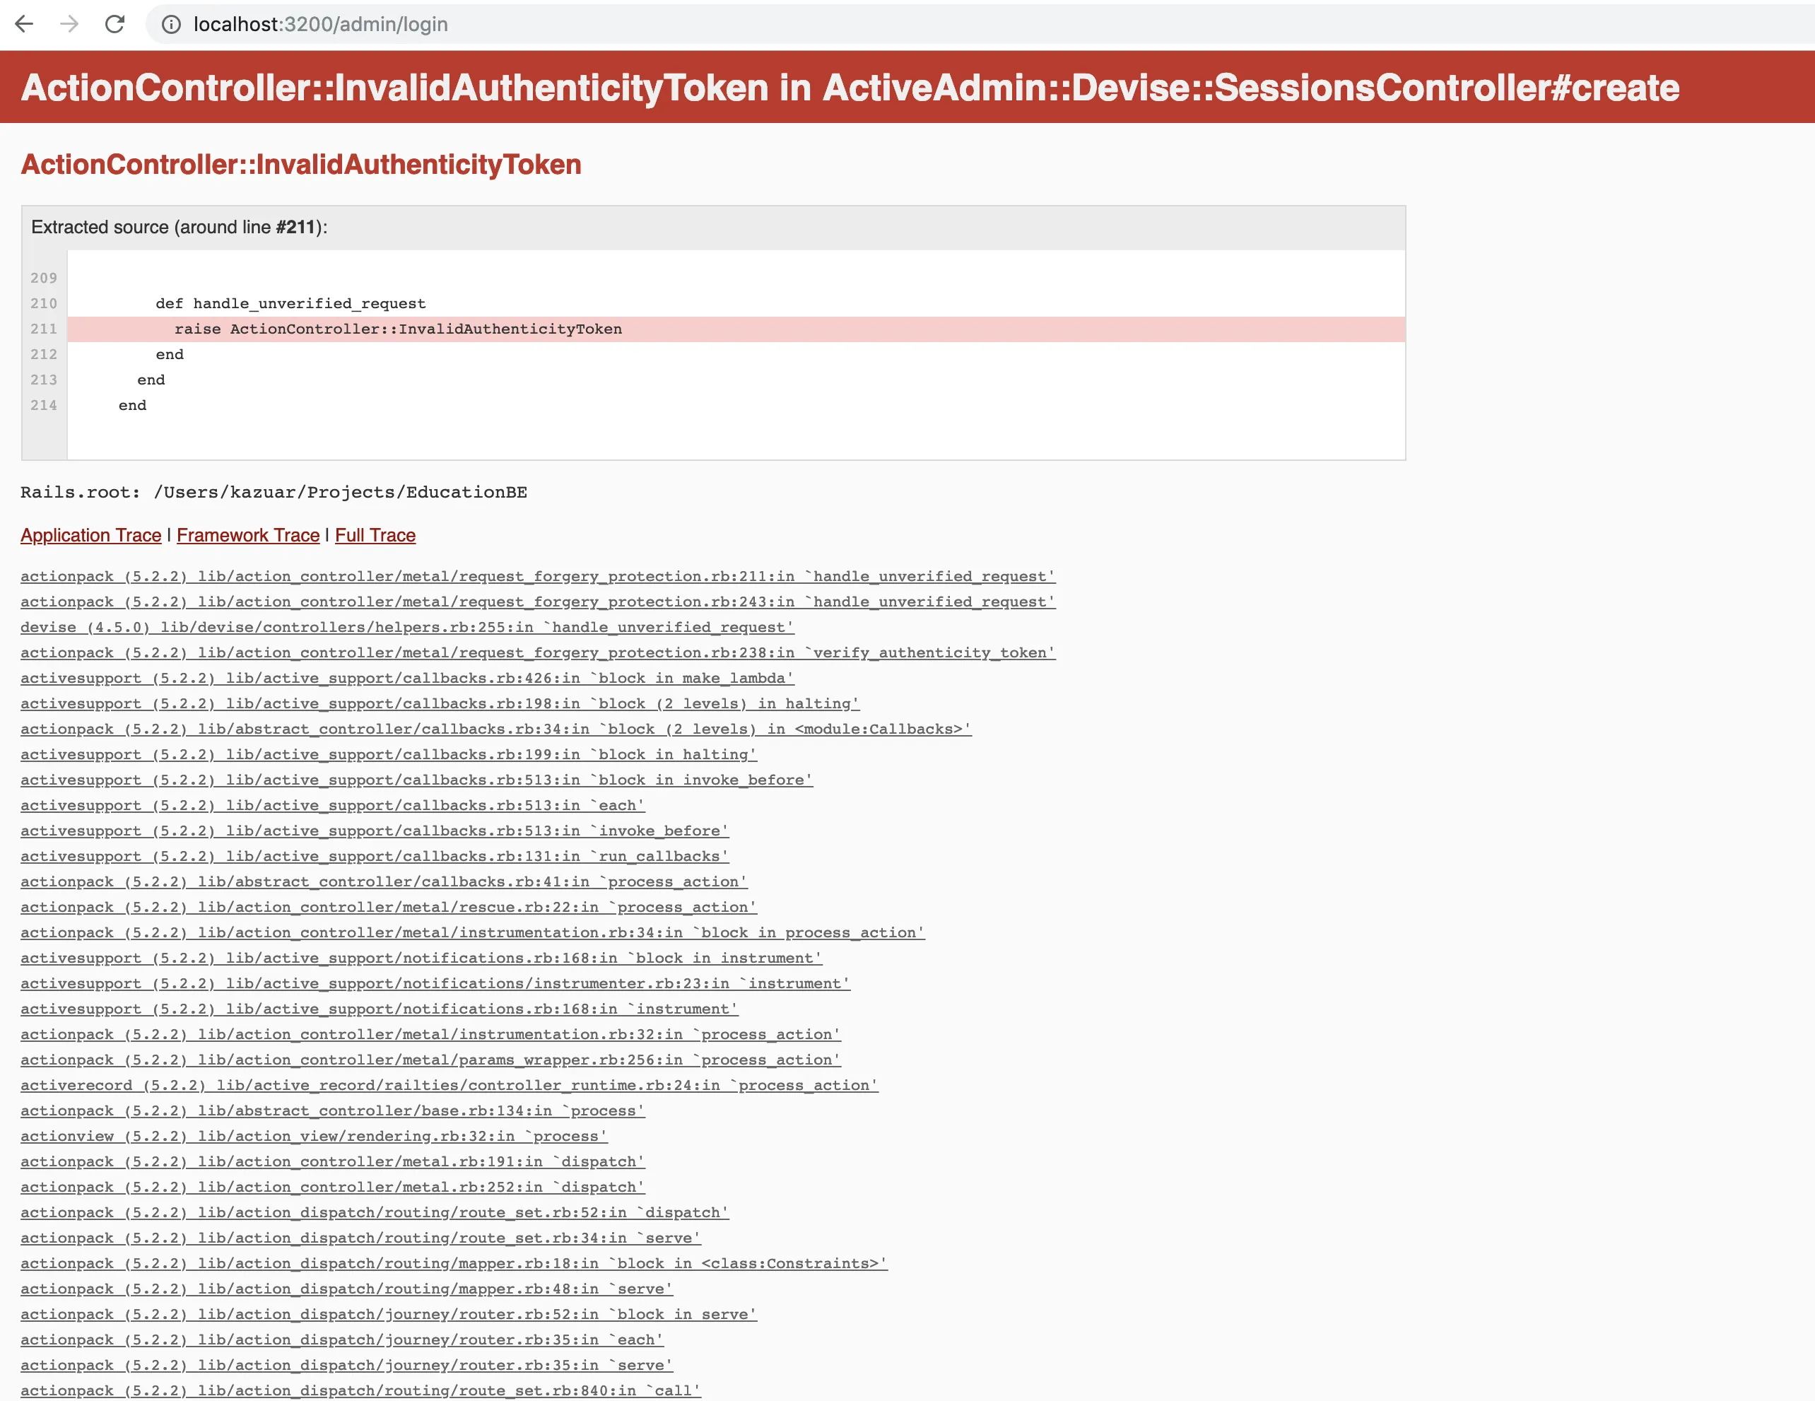The image size is (1815, 1401).
Task: Open request_forgery_protection.rb:243 trace line
Action: [537, 602]
